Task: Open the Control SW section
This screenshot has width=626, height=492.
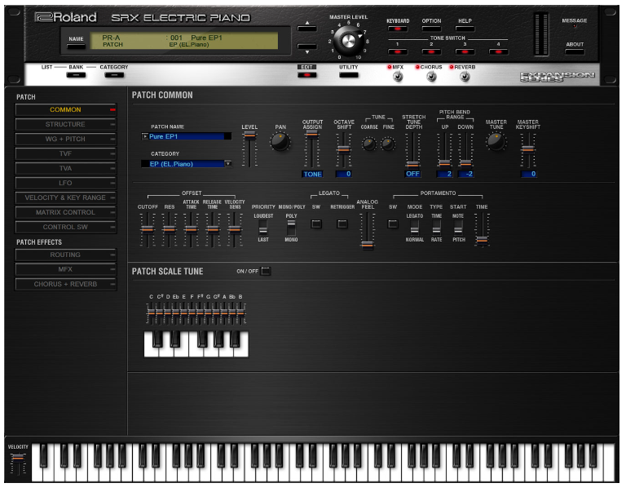Action: pyautogui.click(x=65, y=227)
